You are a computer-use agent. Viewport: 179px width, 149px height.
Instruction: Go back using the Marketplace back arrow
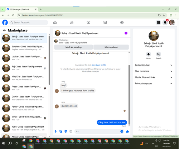[4, 30]
